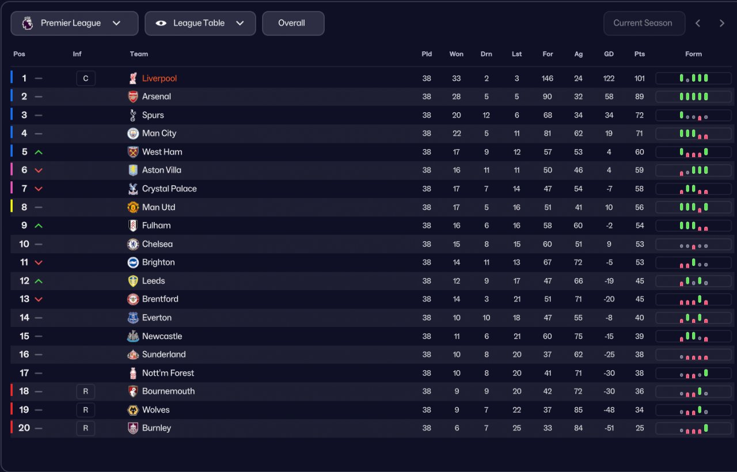This screenshot has width=737, height=472.
Task: Click the Wolves badge icon
Action: pos(133,410)
